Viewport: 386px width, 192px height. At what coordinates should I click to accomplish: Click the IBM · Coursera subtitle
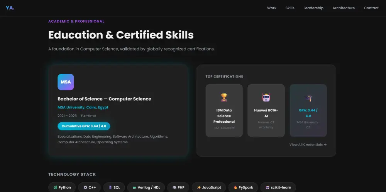click(x=224, y=128)
